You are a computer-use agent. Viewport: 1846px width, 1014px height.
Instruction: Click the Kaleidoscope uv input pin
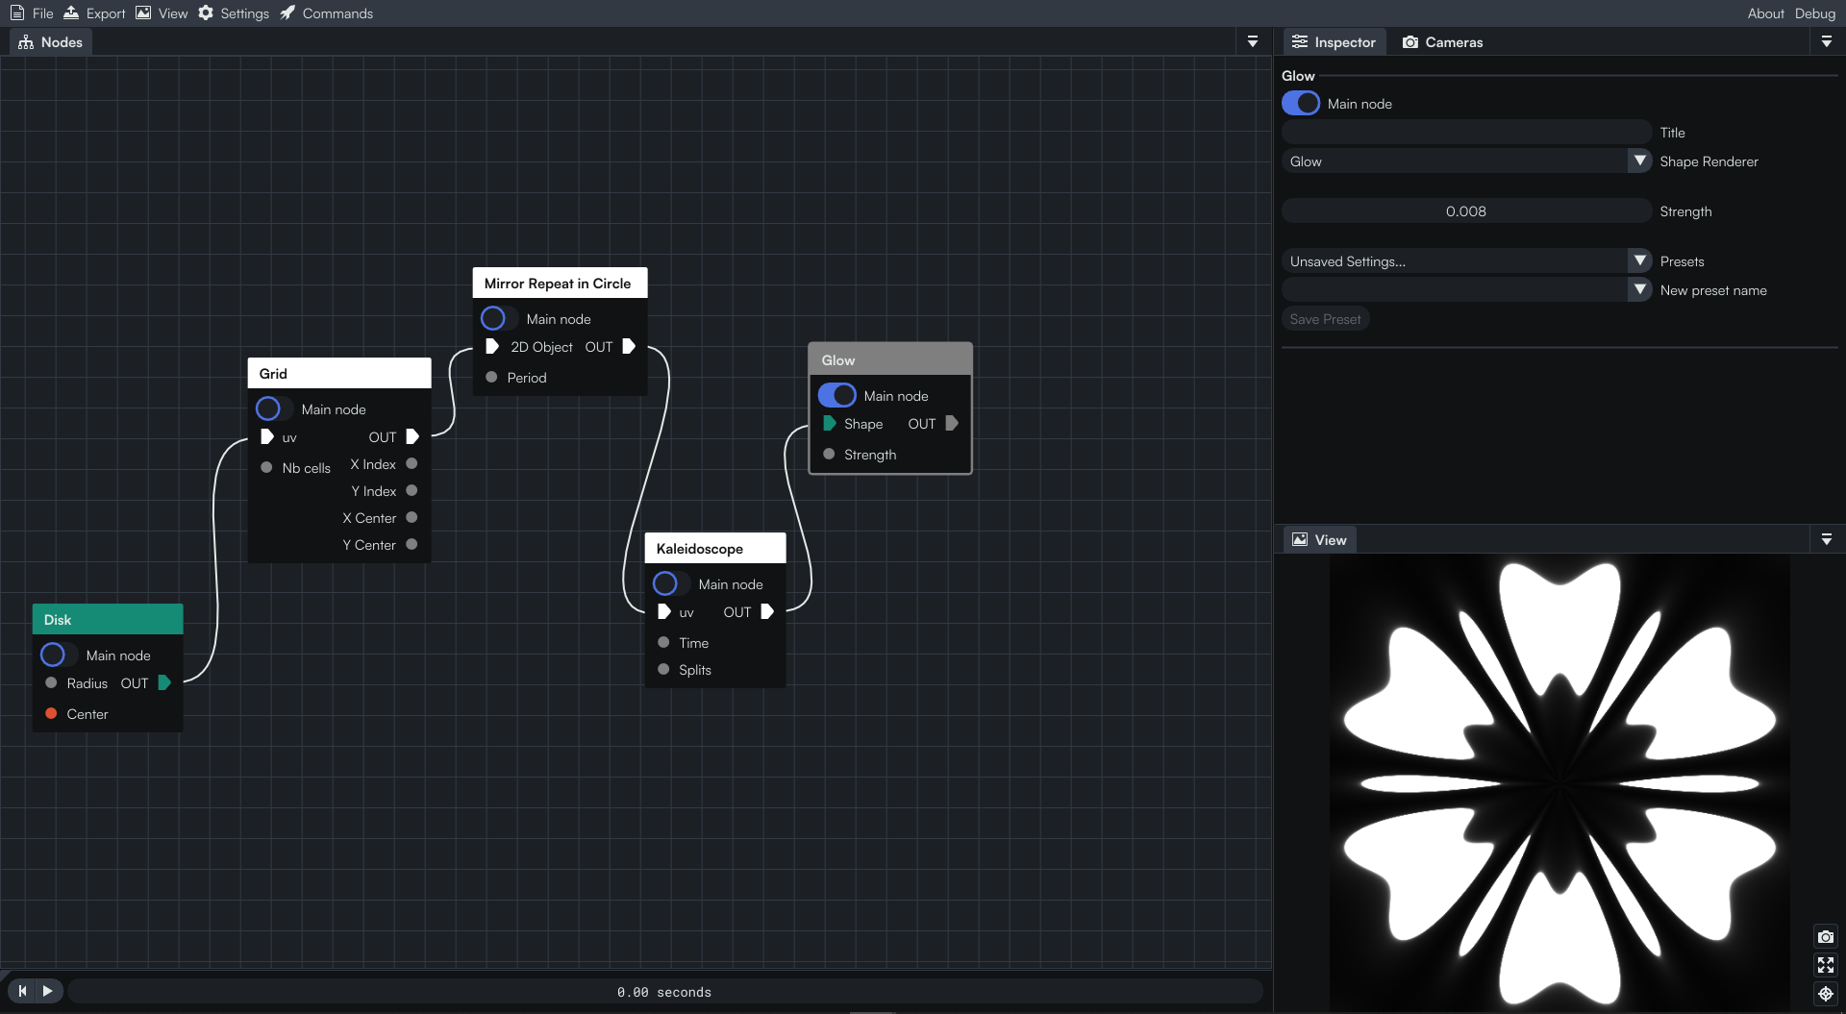pos(664,612)
